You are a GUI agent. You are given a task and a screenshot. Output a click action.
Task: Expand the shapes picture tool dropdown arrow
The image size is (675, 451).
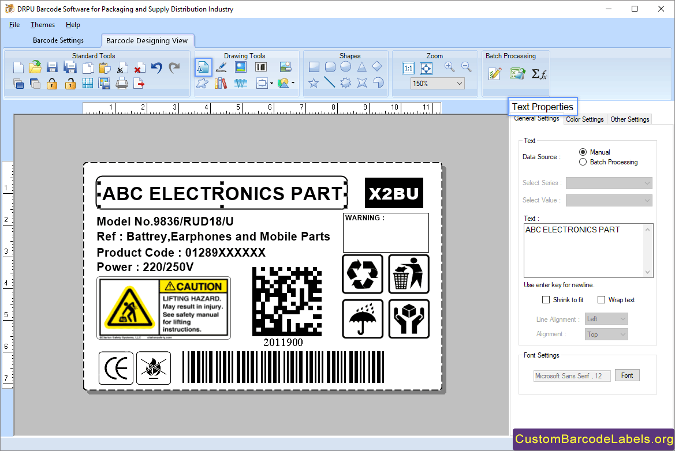pos(293,83)
